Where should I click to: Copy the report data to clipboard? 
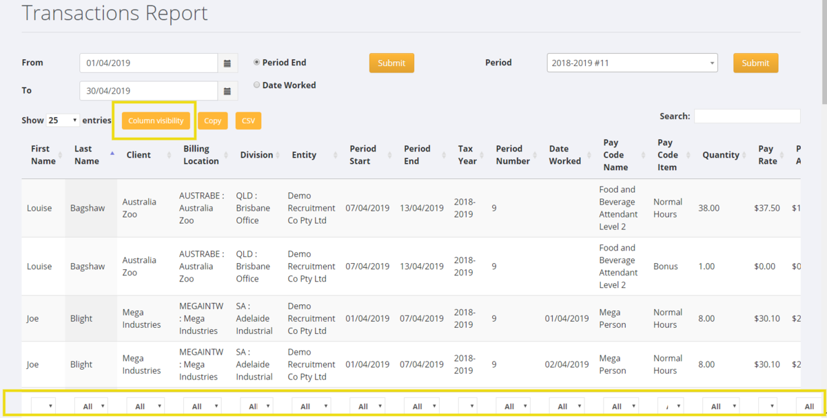213,120
